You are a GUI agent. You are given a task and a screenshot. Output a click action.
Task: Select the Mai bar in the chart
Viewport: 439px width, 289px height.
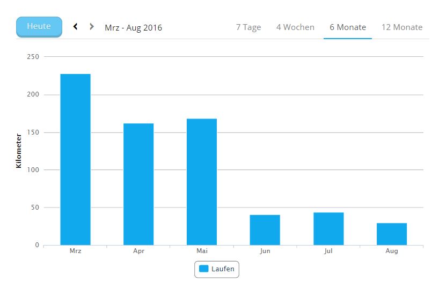point(202,182)
